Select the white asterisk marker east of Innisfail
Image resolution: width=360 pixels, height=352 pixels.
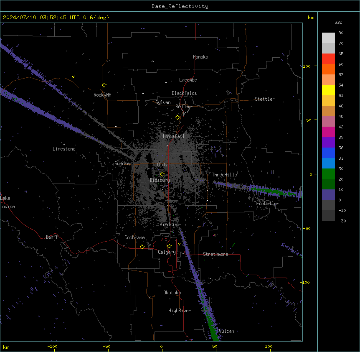click(210, 127)
